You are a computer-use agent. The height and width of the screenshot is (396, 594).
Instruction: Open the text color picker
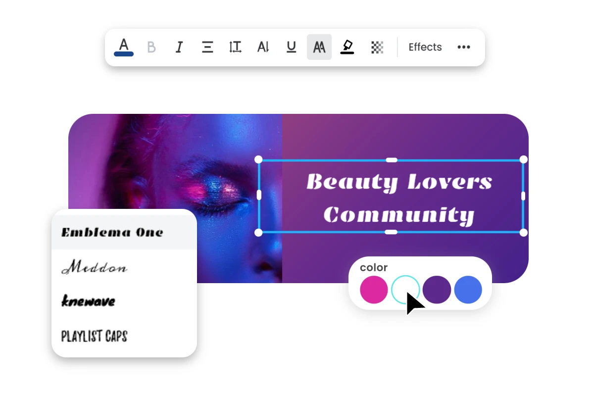coord(123,47)
